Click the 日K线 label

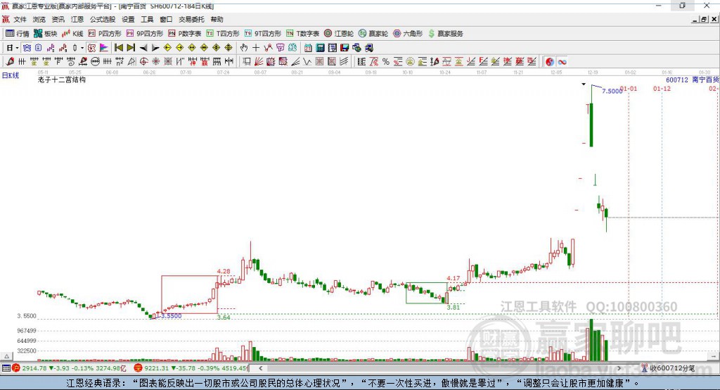click(11, 75)
